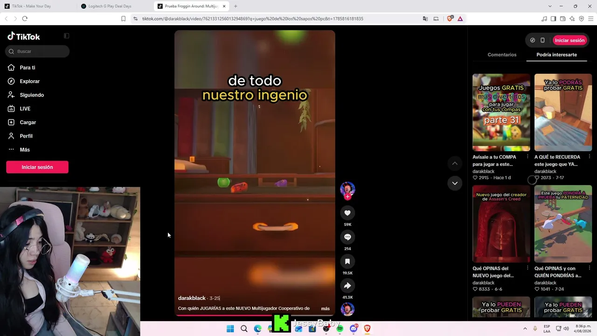Open the darakblack username on the video
Screen dimensions: 597x336
coord(192,298)
